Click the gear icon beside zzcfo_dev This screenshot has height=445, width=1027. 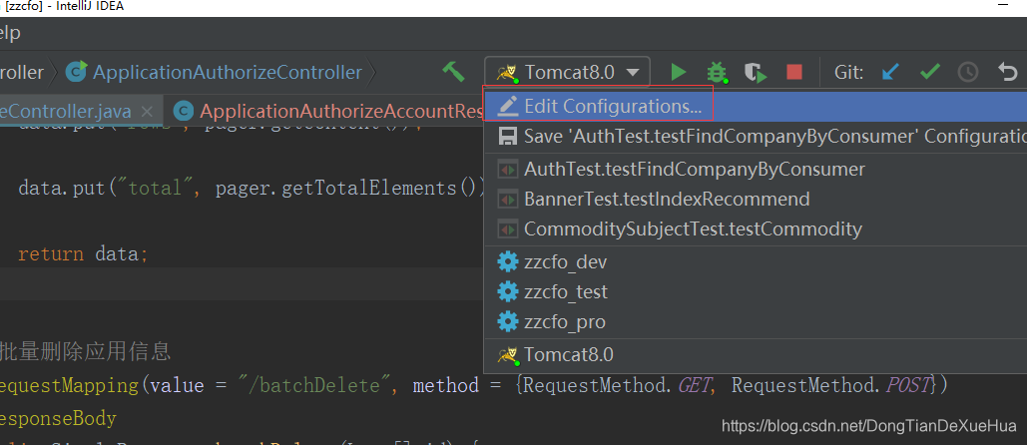coord(508,262)
